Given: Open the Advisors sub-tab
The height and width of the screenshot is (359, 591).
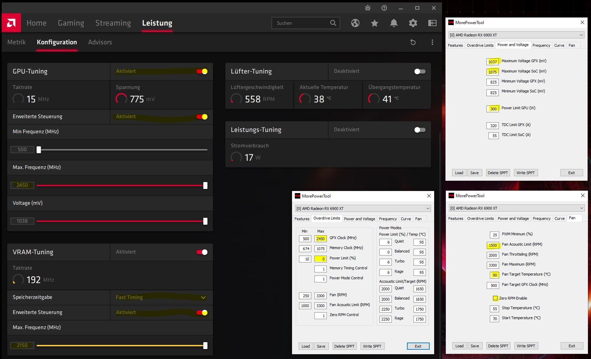Looking at the screenshot, I should [100, 42].
